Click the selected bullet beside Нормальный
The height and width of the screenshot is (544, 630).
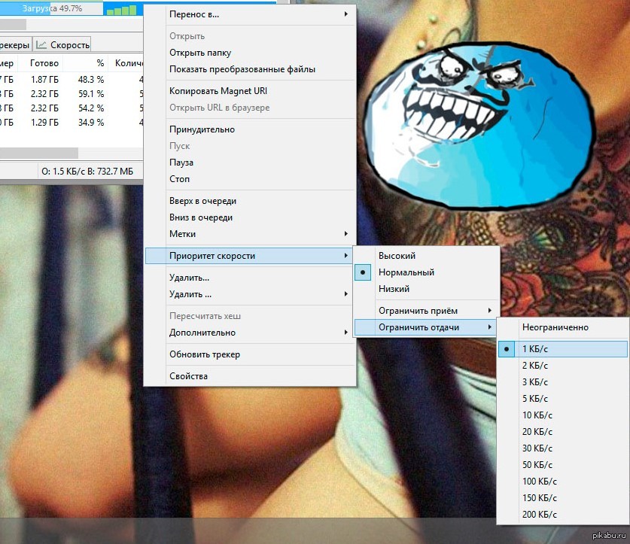point(364,272)
